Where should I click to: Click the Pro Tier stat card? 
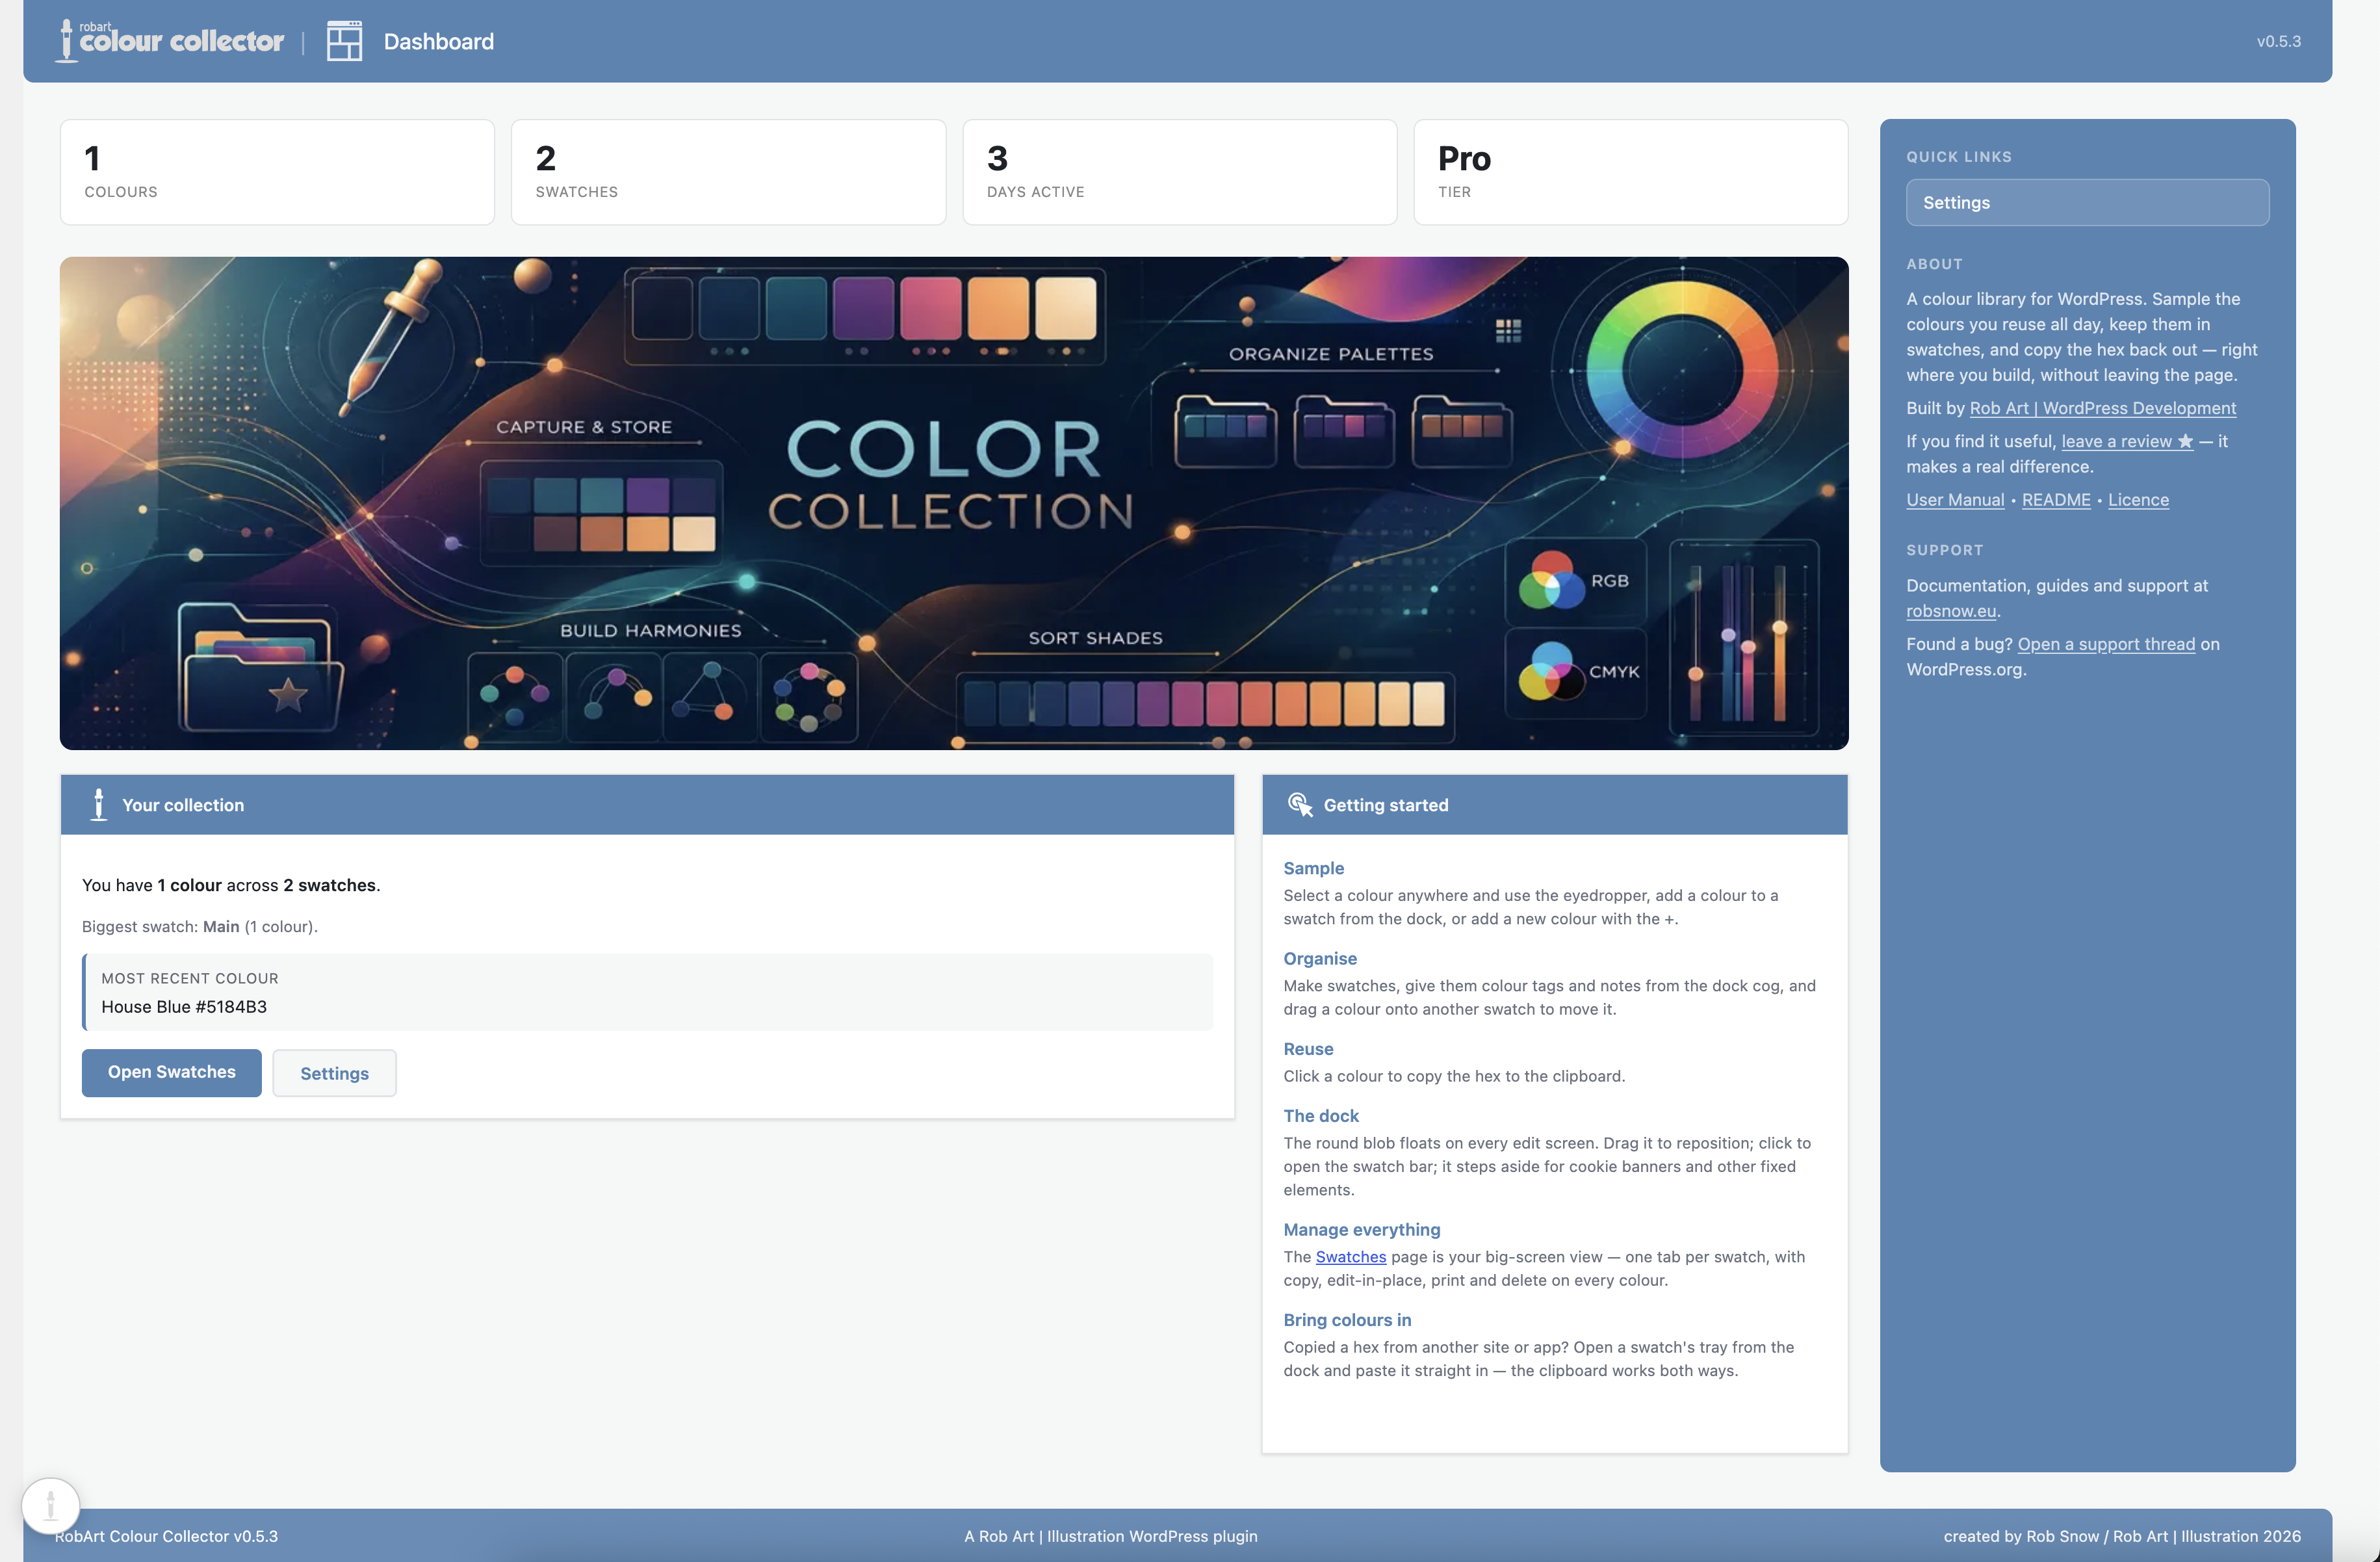[x=1630, y=172]
